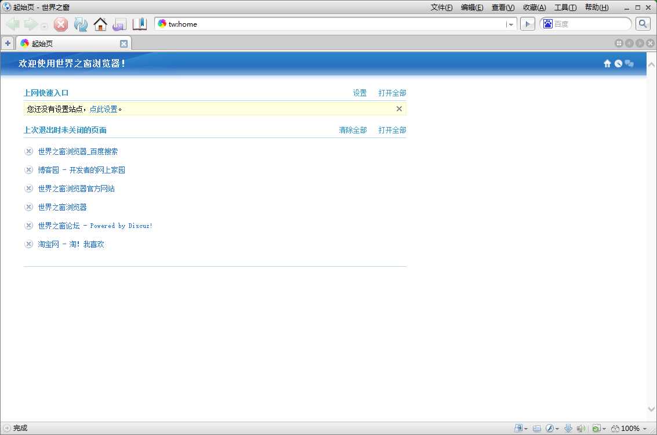657x435 pixels.
Task: Click 打开全部 for last unclosed pages
Action: coord(392,130)
